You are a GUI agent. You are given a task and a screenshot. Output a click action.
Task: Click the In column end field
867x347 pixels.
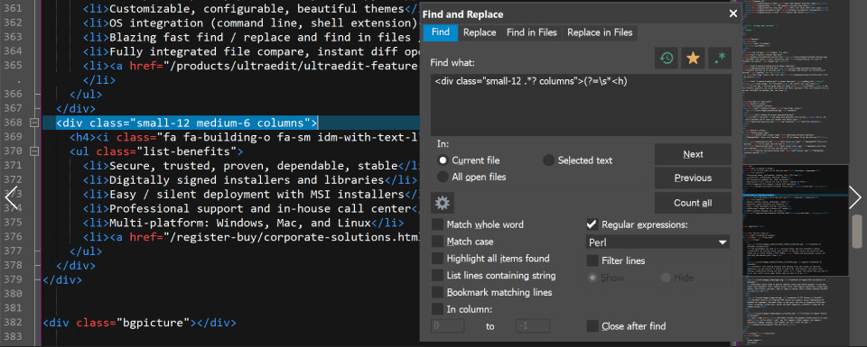533,326
